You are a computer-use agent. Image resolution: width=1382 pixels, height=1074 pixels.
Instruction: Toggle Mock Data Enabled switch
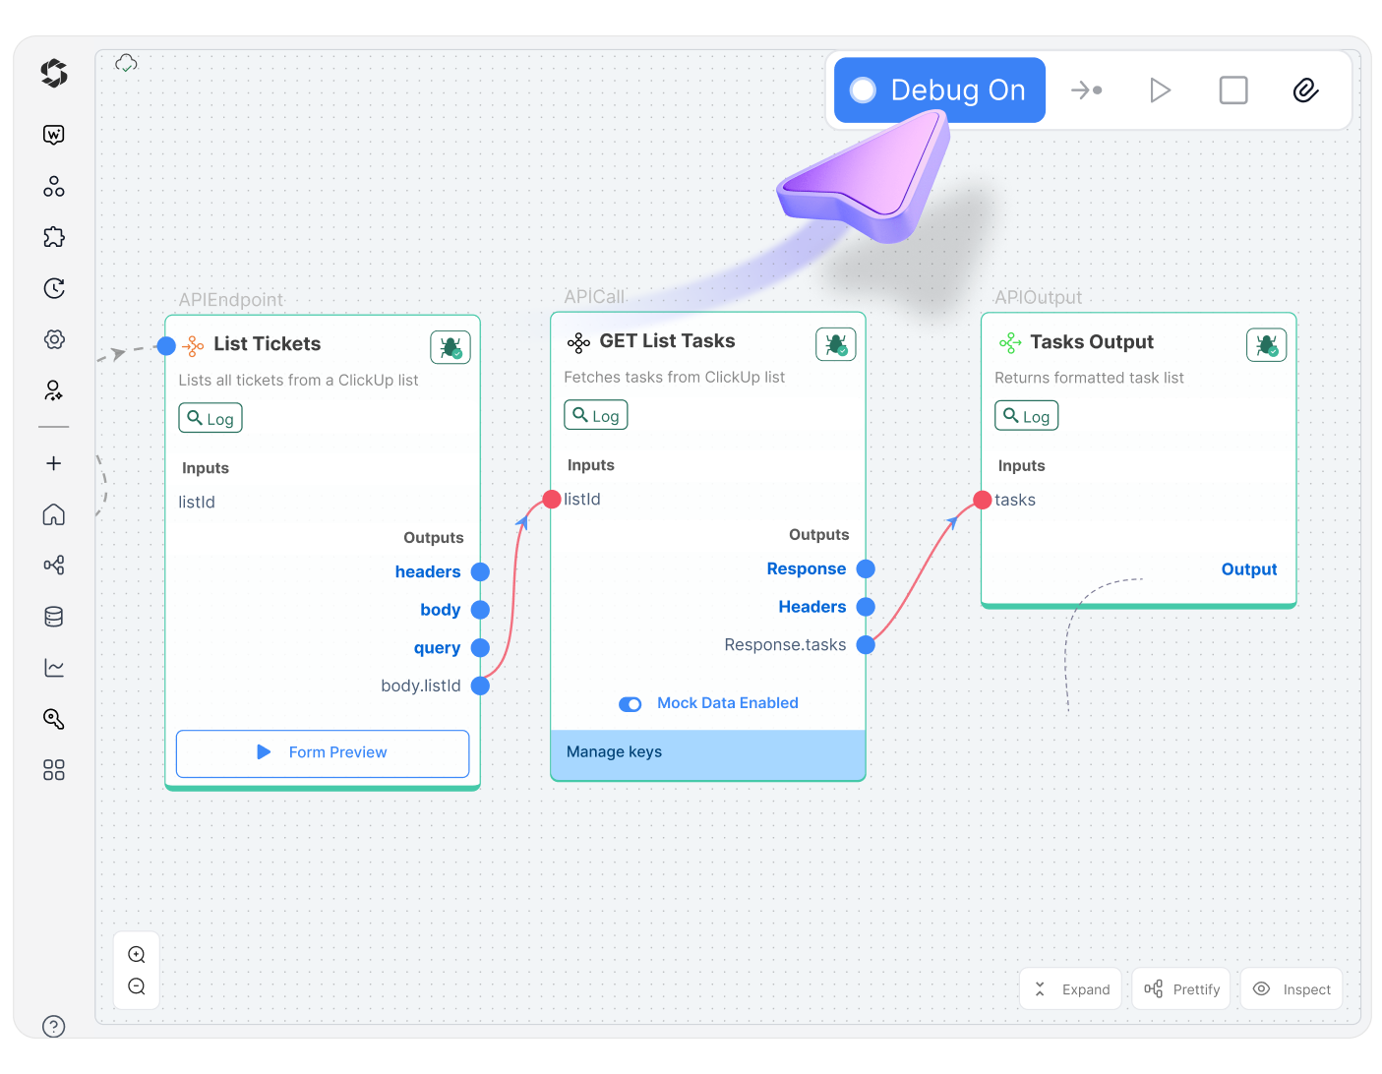point(631,704)
